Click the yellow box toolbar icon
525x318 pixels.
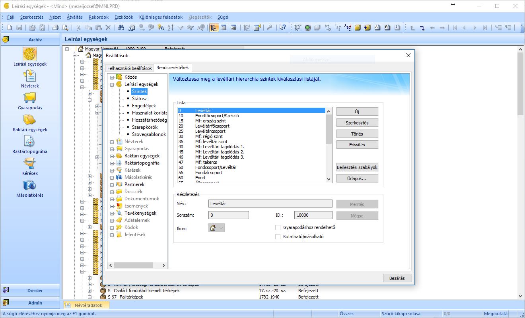click(358, 27)
